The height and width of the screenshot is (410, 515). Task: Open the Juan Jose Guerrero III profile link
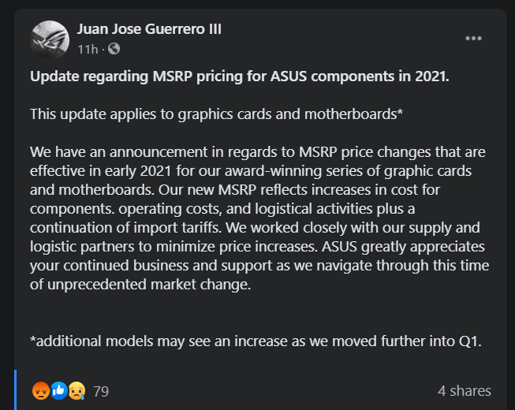tap(149, 29)
